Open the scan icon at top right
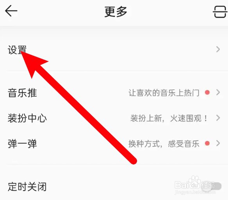This screenshot has height=200, width=228. point(220,12)
